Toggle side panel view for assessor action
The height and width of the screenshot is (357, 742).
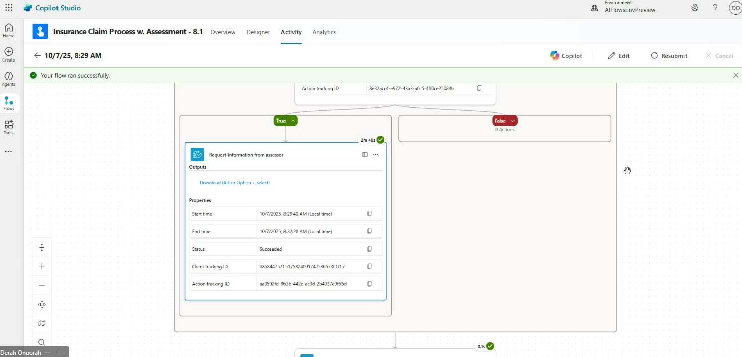coord(365,155)
